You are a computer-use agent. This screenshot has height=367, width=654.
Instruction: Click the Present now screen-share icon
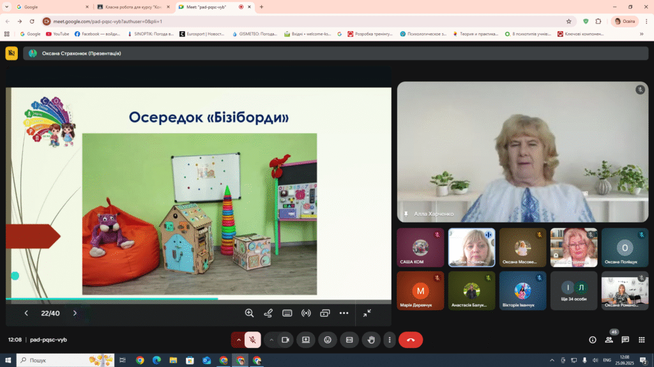coord(306,340)
